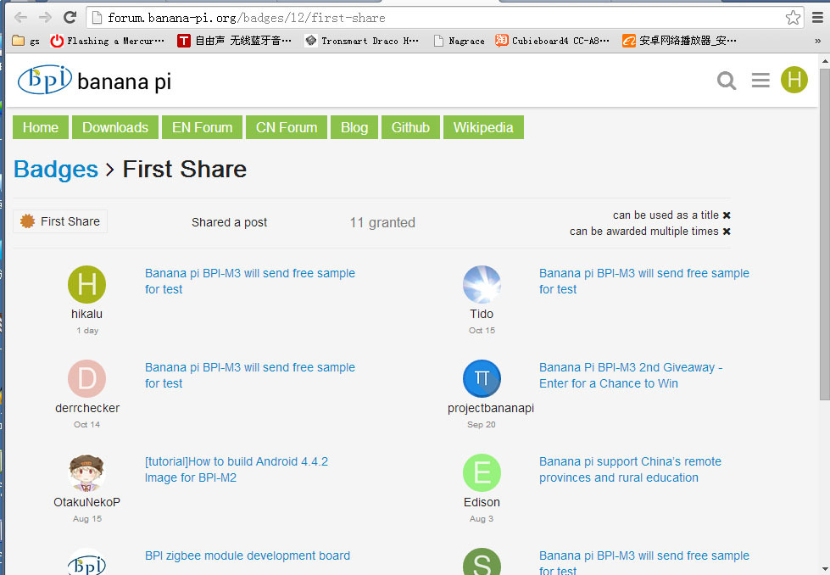Screen dimensions: 830x575
Task: Click the Edison username
Action: tap(482, 502)
